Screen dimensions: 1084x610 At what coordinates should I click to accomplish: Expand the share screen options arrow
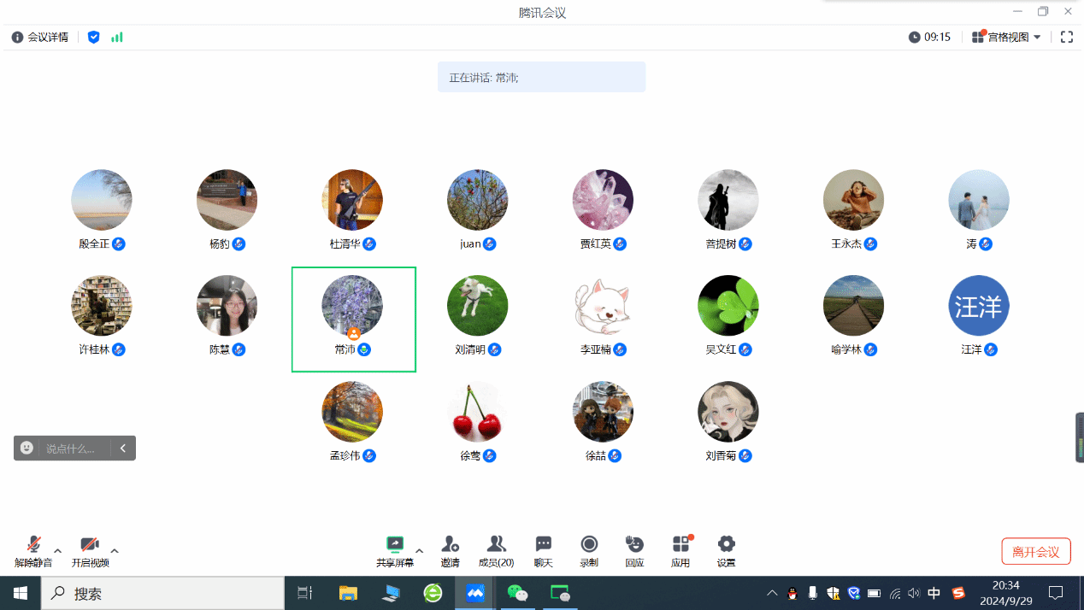pyautogui.click(x=419, y=550)
